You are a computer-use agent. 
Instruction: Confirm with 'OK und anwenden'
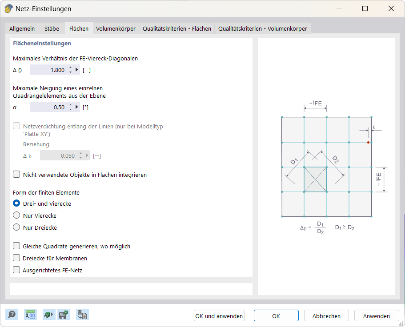coord(219,315)
